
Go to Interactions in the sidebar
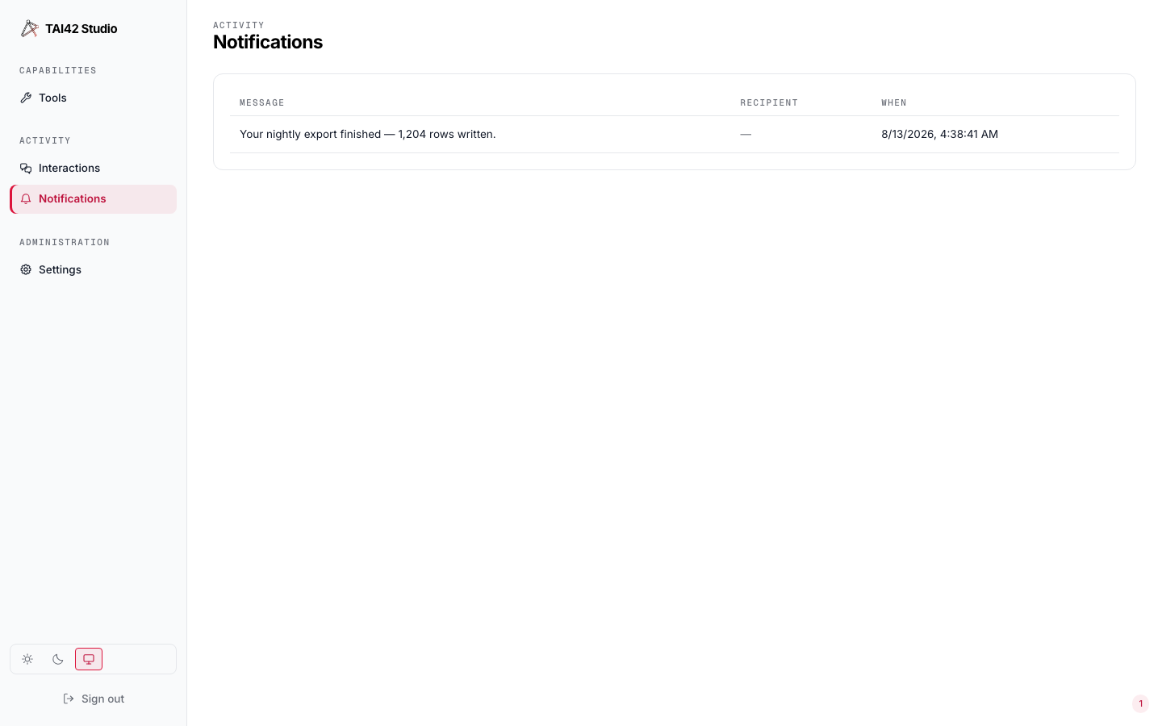click(x=93, y=168)
